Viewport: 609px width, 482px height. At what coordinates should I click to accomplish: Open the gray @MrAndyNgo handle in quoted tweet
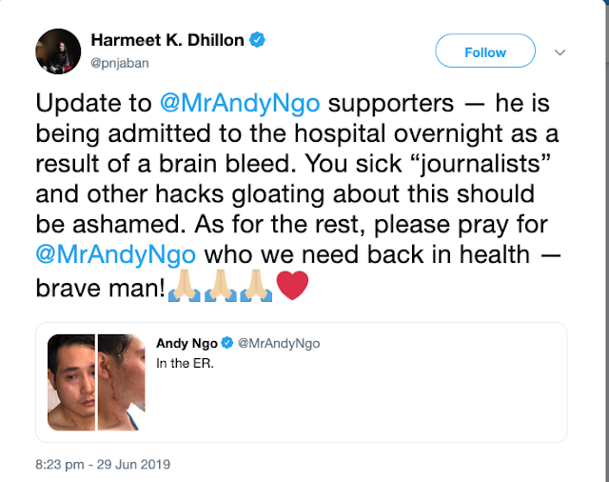click(279, 343)
